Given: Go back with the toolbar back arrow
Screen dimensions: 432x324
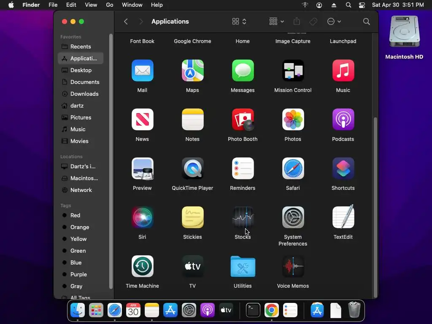Looking at the screenshot, I should click(x=126, y=22).
